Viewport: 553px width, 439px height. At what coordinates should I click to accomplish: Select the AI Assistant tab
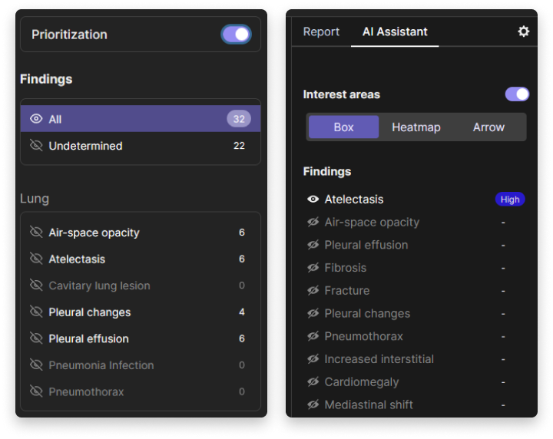[395, 32]
